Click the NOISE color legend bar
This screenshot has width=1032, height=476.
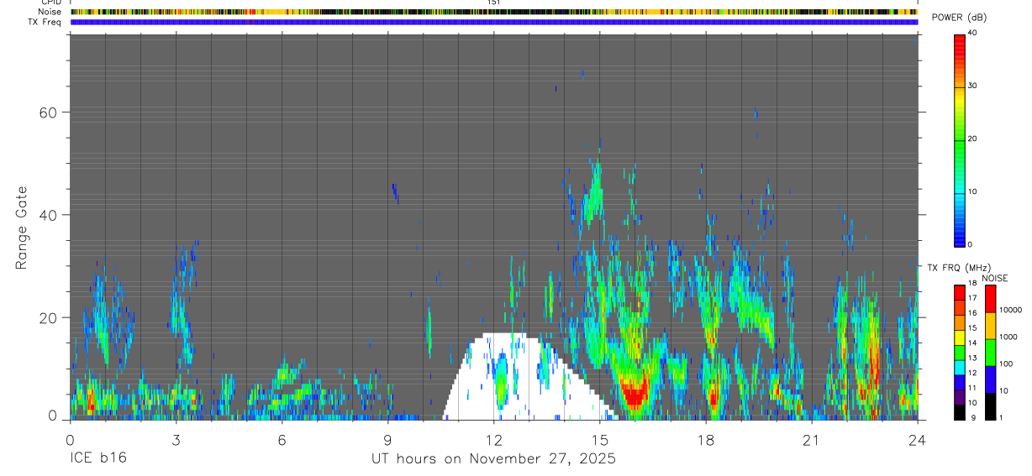pyautogui.click(x=990, y=352)
